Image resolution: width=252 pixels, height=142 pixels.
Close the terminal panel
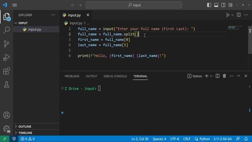click(246, 76)
